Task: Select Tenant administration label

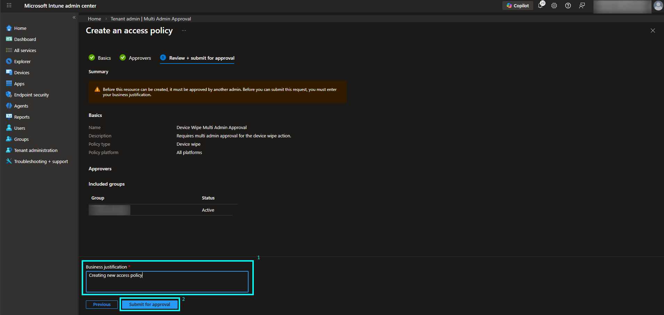Action: click(x=36, y=150)
